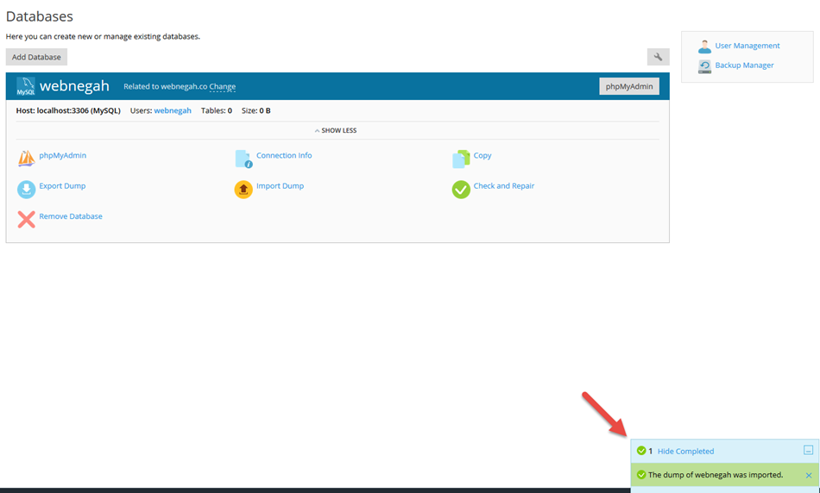Image resolution: width=820 pixels, height=493 pixels.
Task: Click the Backup Manager icon
Action: 704,66
